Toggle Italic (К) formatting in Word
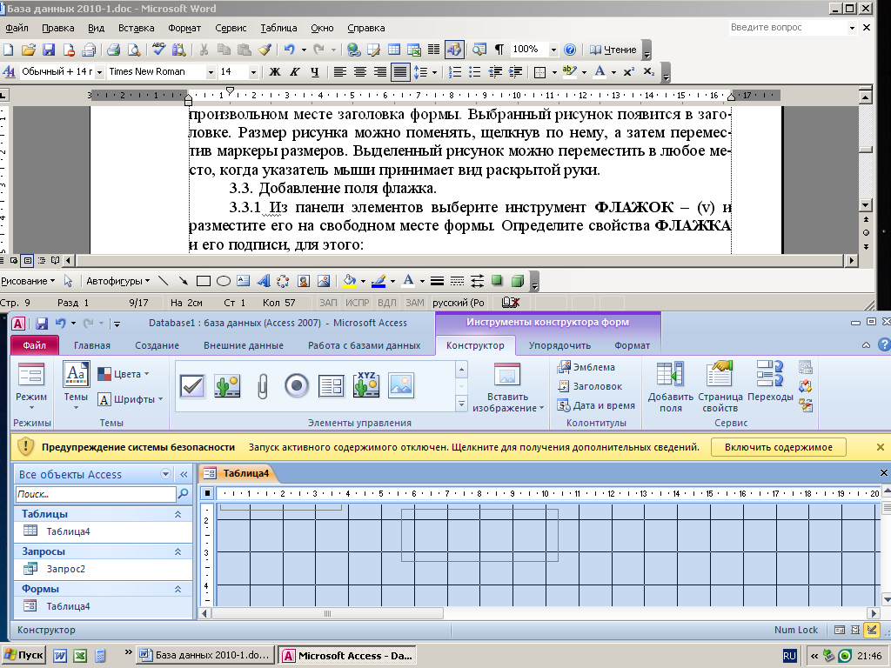The width and height of the screenshot is (891, 668). (294, 72)
